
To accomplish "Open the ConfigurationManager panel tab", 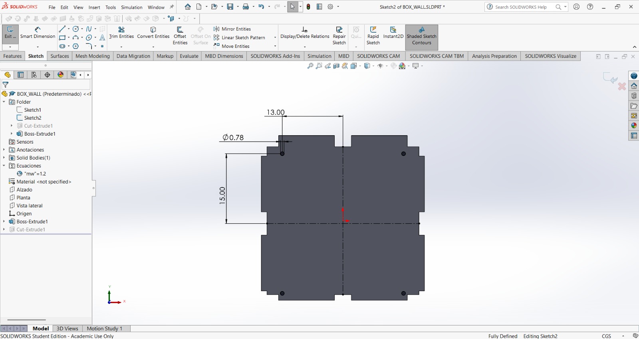I will tap(34, 75).
